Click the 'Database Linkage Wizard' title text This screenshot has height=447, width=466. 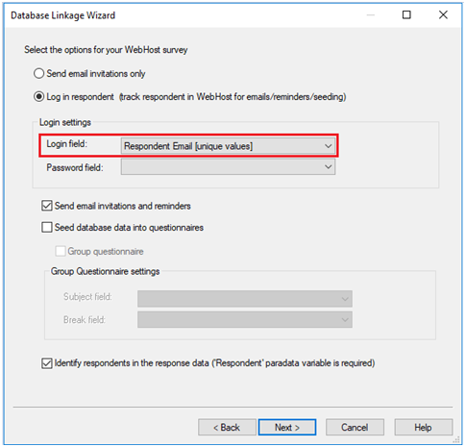point(62,15)
